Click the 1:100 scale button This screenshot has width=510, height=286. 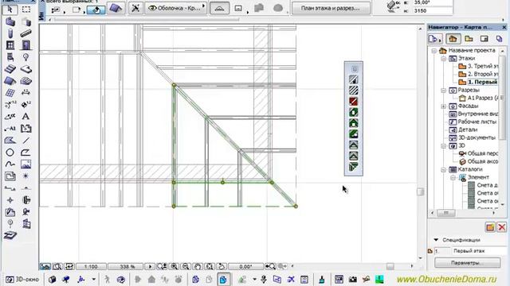(x=91, y=267)
